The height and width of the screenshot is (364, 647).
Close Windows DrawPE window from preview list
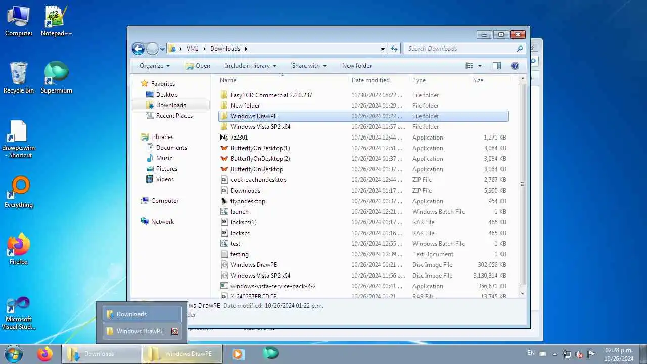click(x=175, y=331)
